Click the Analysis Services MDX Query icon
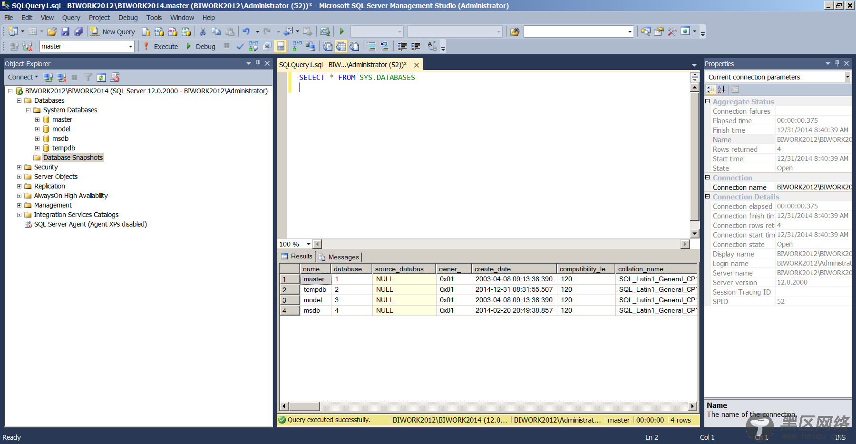The height and width of the screenshot is (444, 856). coord(159,32)
